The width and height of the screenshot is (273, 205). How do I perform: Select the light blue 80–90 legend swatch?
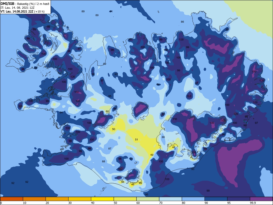point(193,199)
